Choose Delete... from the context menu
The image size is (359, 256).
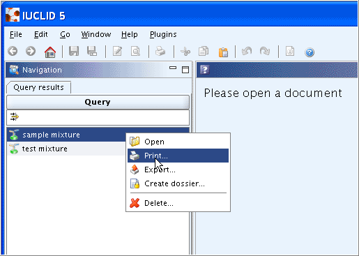(x=178, y=203)
